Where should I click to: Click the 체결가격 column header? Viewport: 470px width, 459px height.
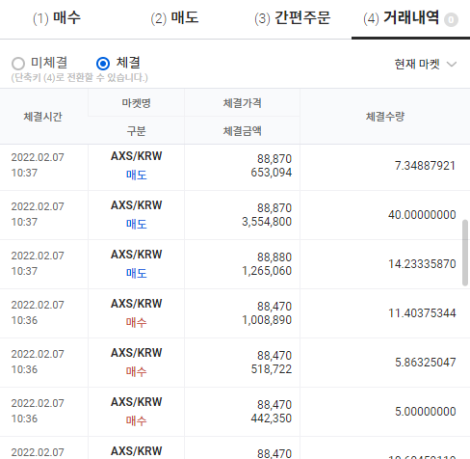pos(243,103)
